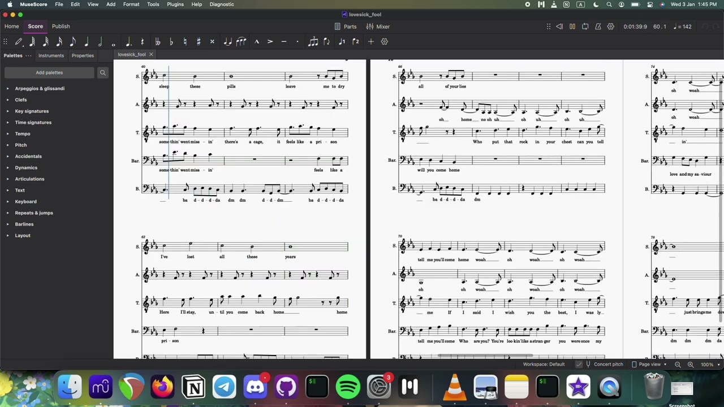This screenshot has width=724, height=407.
Task: Expand the Articulations palette
Action: [x=8, y=179]
